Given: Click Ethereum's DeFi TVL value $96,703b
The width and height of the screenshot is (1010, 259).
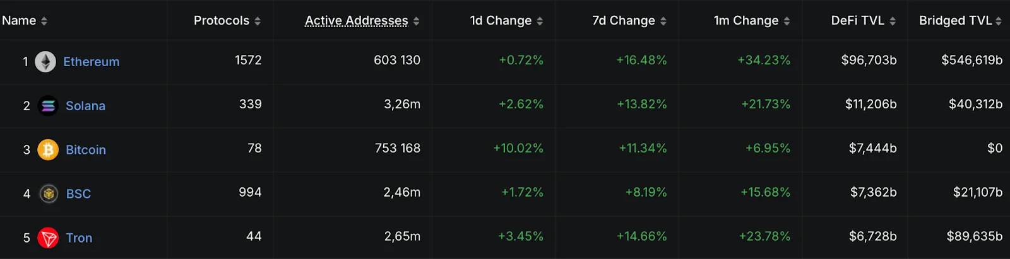Looking at the screenshot, I should click(869, 60).
